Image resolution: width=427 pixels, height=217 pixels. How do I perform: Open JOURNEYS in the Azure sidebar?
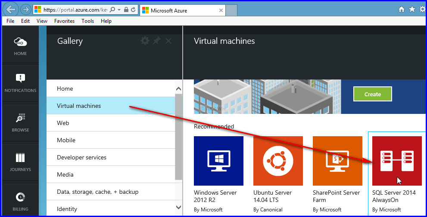[20, 162]
